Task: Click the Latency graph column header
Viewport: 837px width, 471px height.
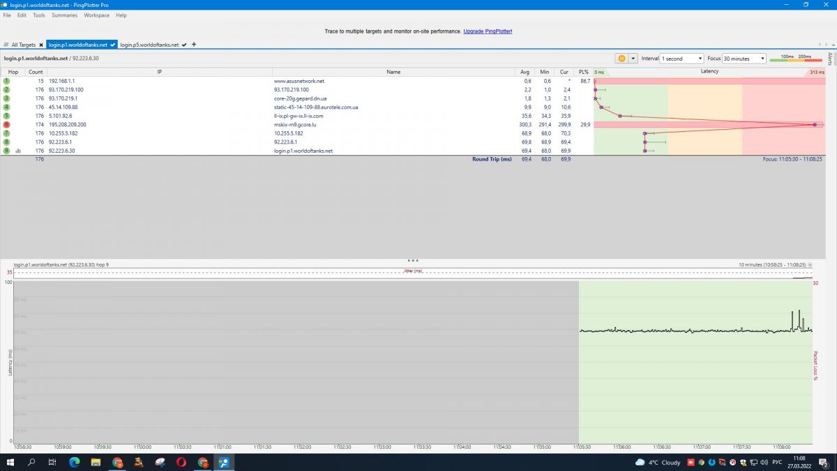Action: (x=709, y=72)
